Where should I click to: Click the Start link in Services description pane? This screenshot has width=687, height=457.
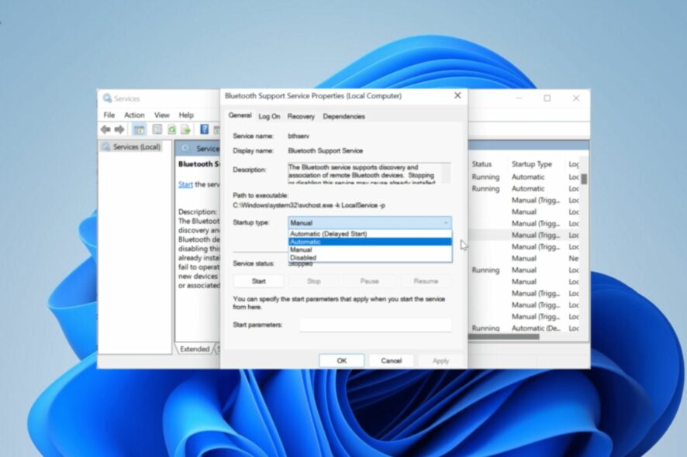point(185,184)
